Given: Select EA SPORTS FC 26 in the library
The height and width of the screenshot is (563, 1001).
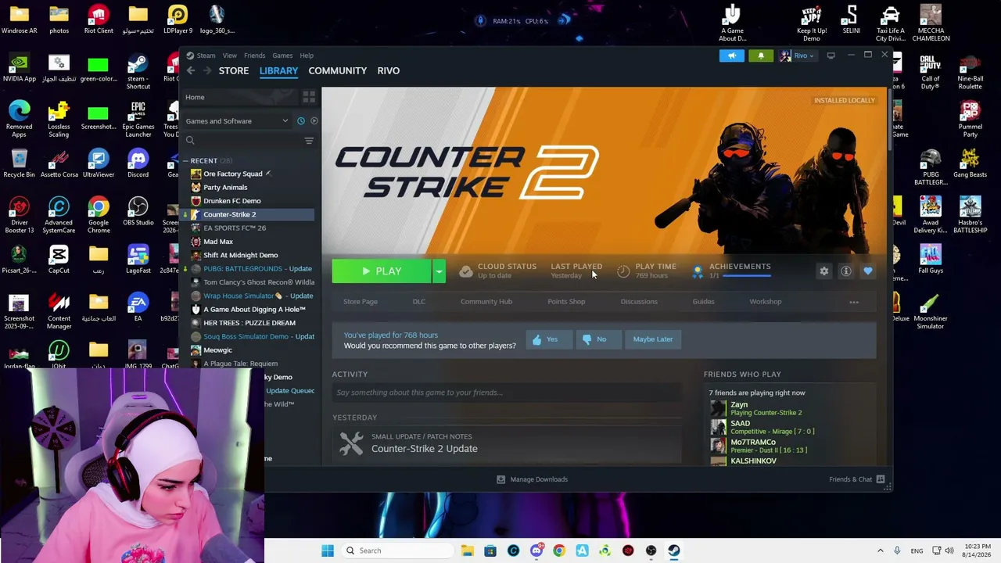Looking at the screenshot, I should (235, 228).
